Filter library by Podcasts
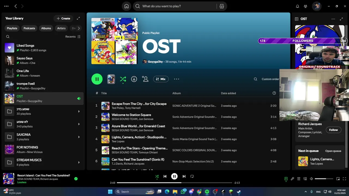Viewport: 349px width, 196px height. point(29,28)
